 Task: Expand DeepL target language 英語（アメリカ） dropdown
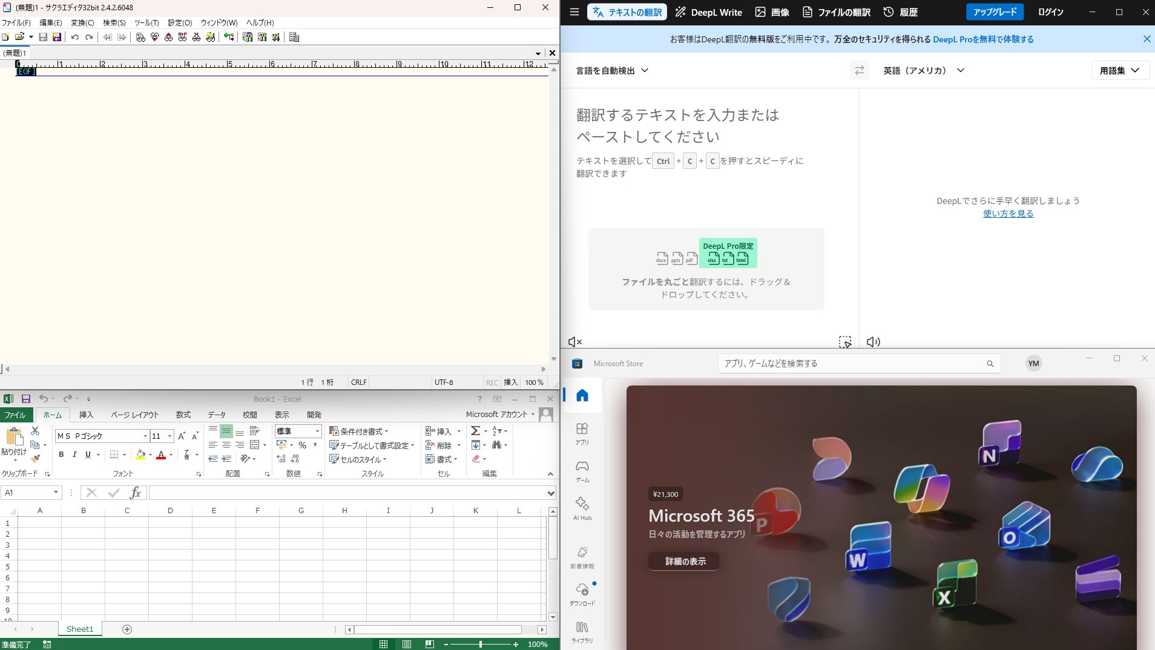click(x=923, y=71)
